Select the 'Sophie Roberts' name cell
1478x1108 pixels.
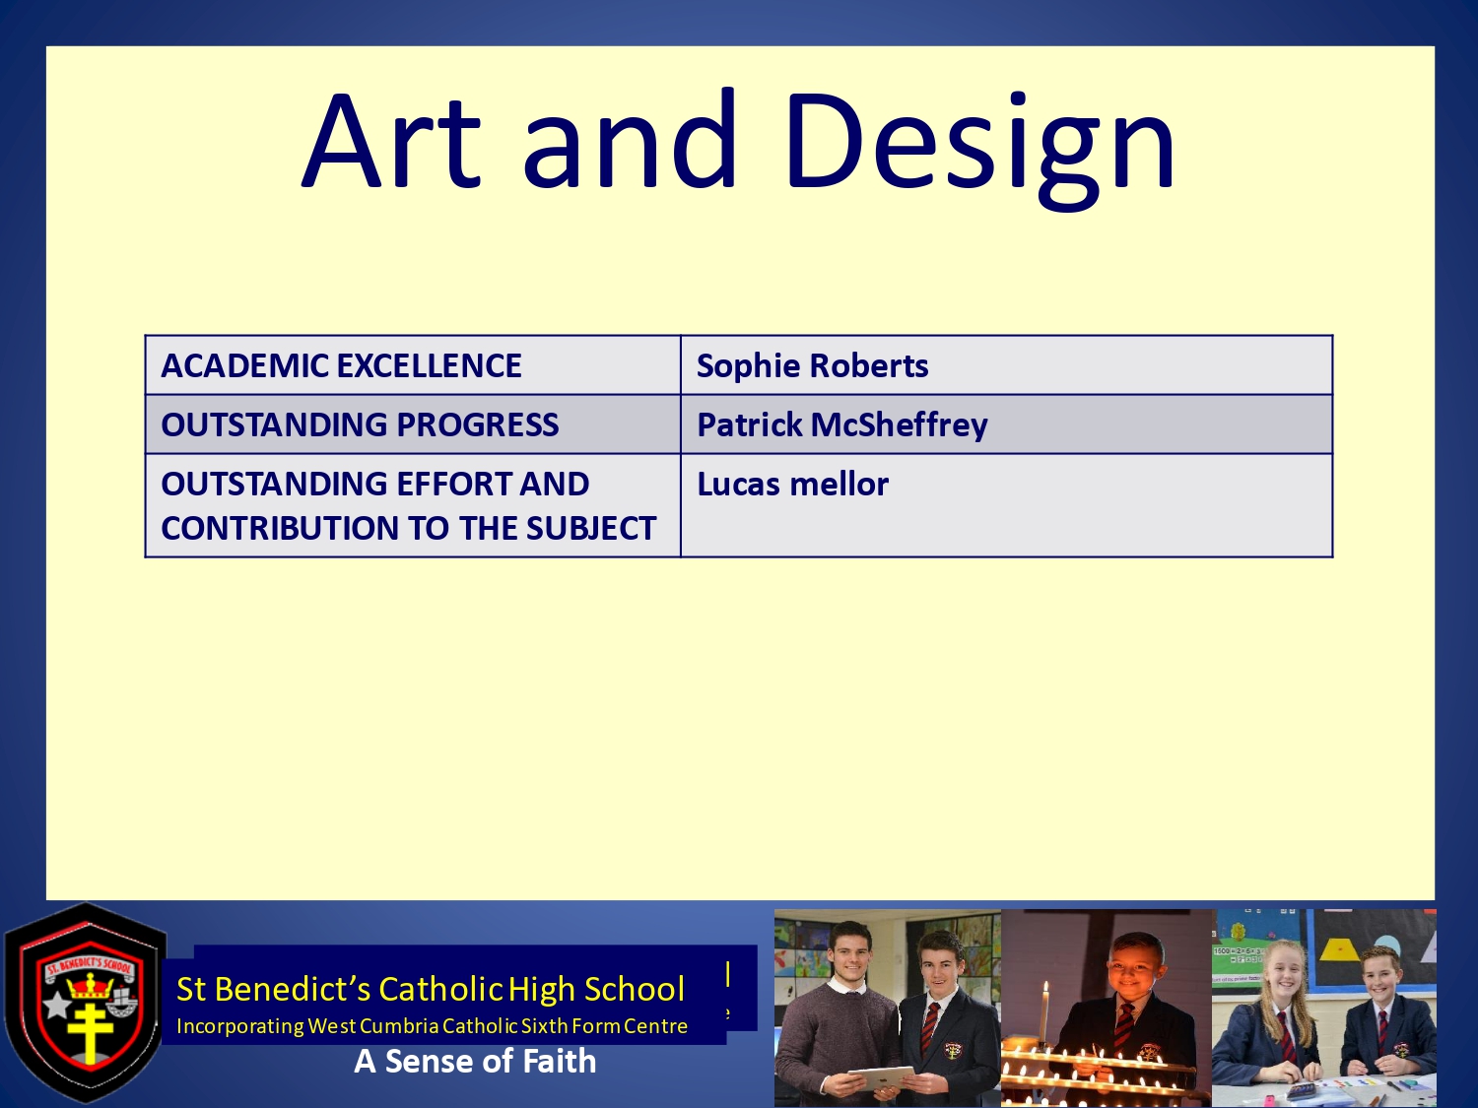click(1005, 365)
